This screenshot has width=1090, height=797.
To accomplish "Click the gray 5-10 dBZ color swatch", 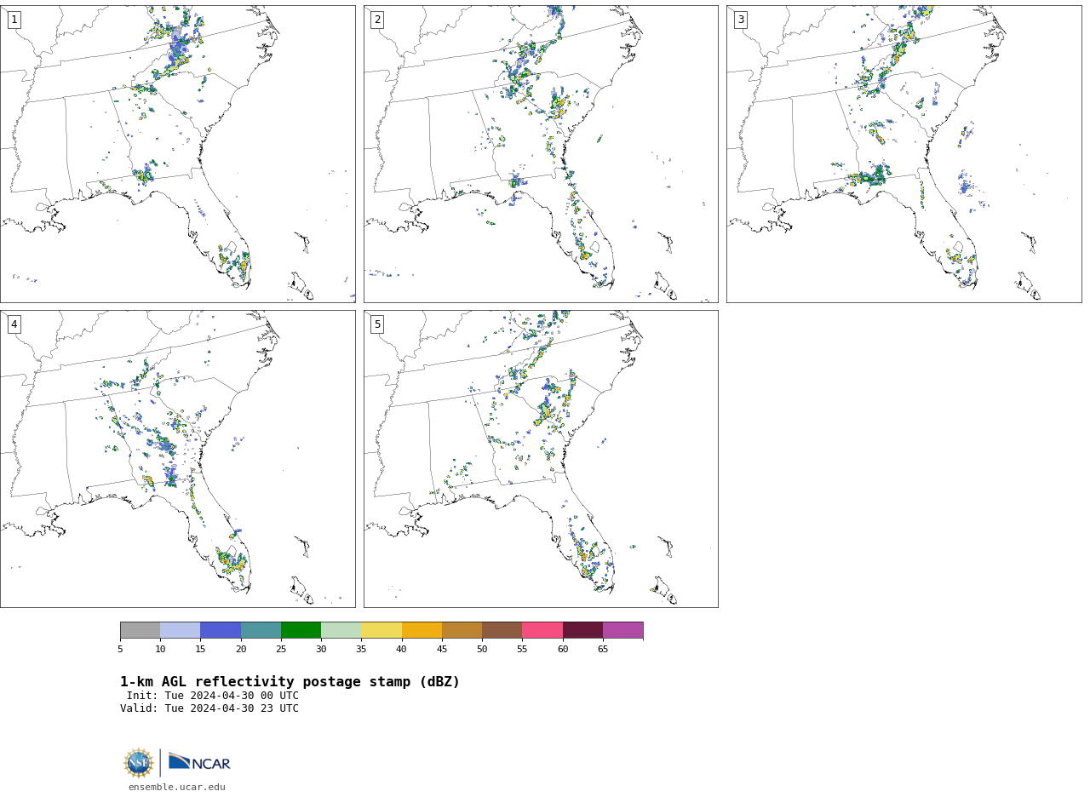I will (140, 630).
